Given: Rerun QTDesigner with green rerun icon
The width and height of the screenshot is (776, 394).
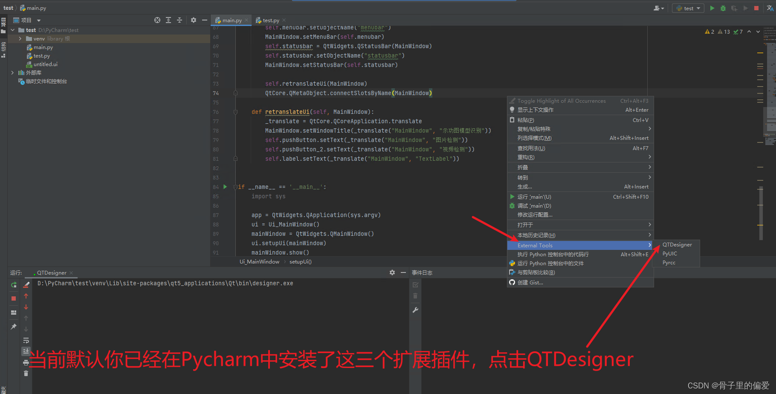Looking at the screenshot, I should (x=14, y=284).
